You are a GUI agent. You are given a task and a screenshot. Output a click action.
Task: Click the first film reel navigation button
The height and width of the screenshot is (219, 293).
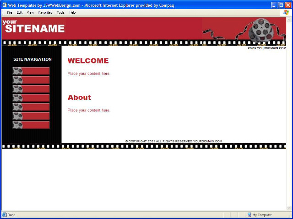click(x=31, y=71)
